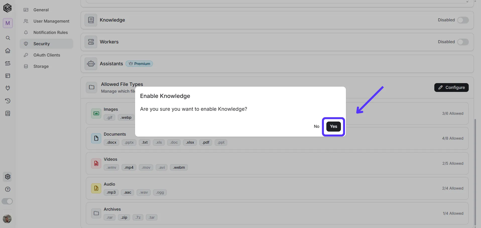This screenshot has height=228, width=481.
Task: Click the app logo icon
Action: tap(8, 8)
